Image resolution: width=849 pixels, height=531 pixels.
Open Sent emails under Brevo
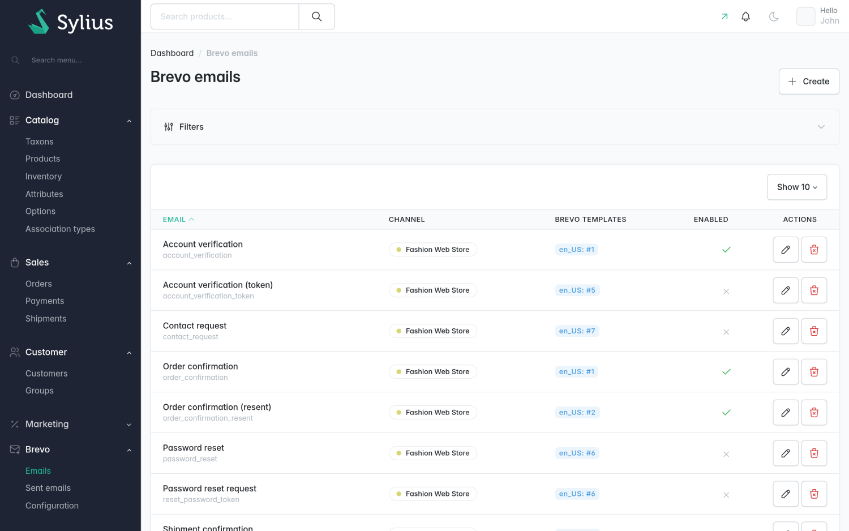48,488
